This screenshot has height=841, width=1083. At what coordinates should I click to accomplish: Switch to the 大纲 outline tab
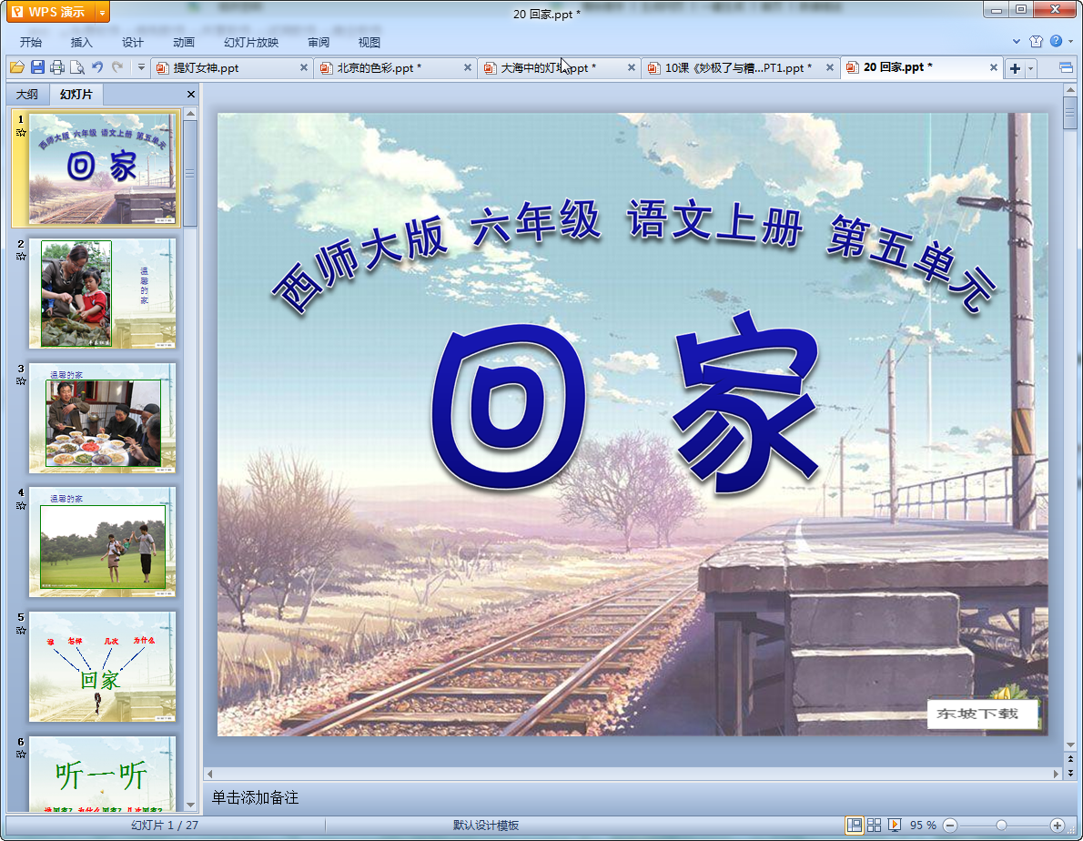pyautogui.click(x=27, y=94)
